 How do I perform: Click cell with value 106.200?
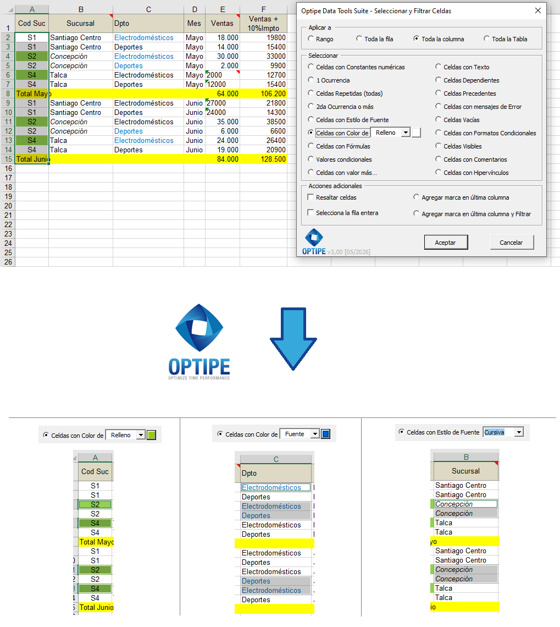click(264, 94)
